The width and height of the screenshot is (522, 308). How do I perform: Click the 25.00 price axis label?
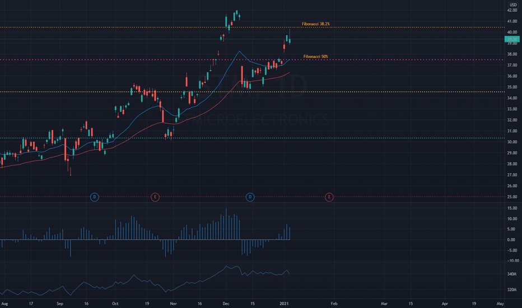tap(512, 197)
